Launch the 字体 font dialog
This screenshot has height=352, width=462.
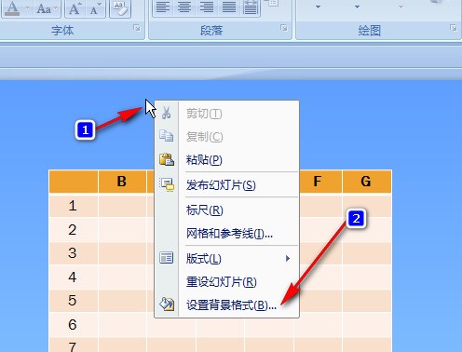pyautogui.click(x=137, y=28)
